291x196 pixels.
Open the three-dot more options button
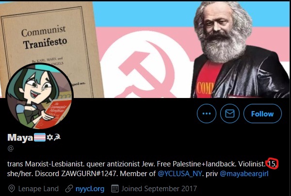tap(207, 114)
